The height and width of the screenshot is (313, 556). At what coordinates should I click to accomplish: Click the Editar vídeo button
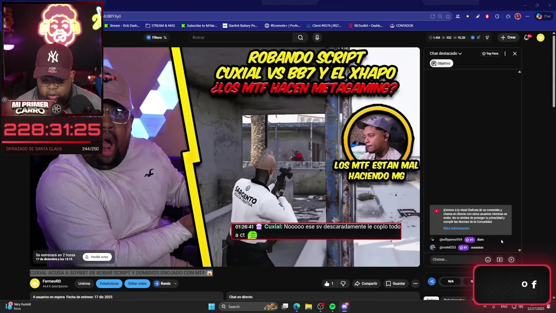tap(137, 283)
